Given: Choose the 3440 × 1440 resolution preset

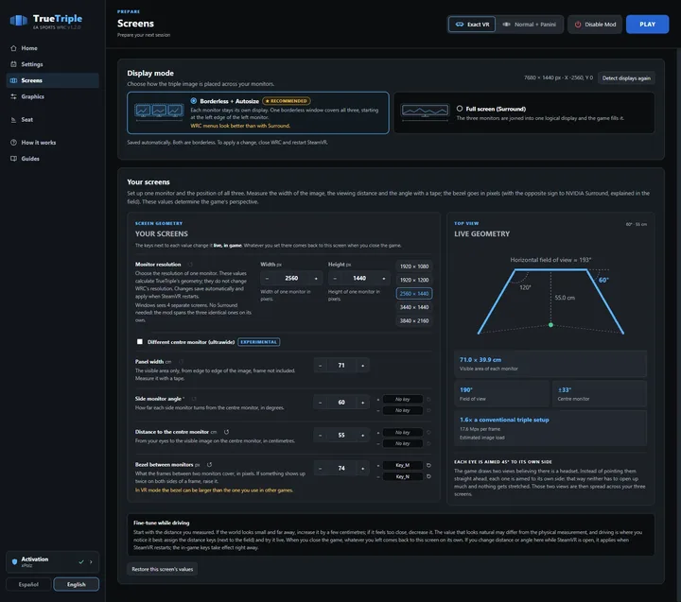Looking at the screenshot, I should (414, 307).
